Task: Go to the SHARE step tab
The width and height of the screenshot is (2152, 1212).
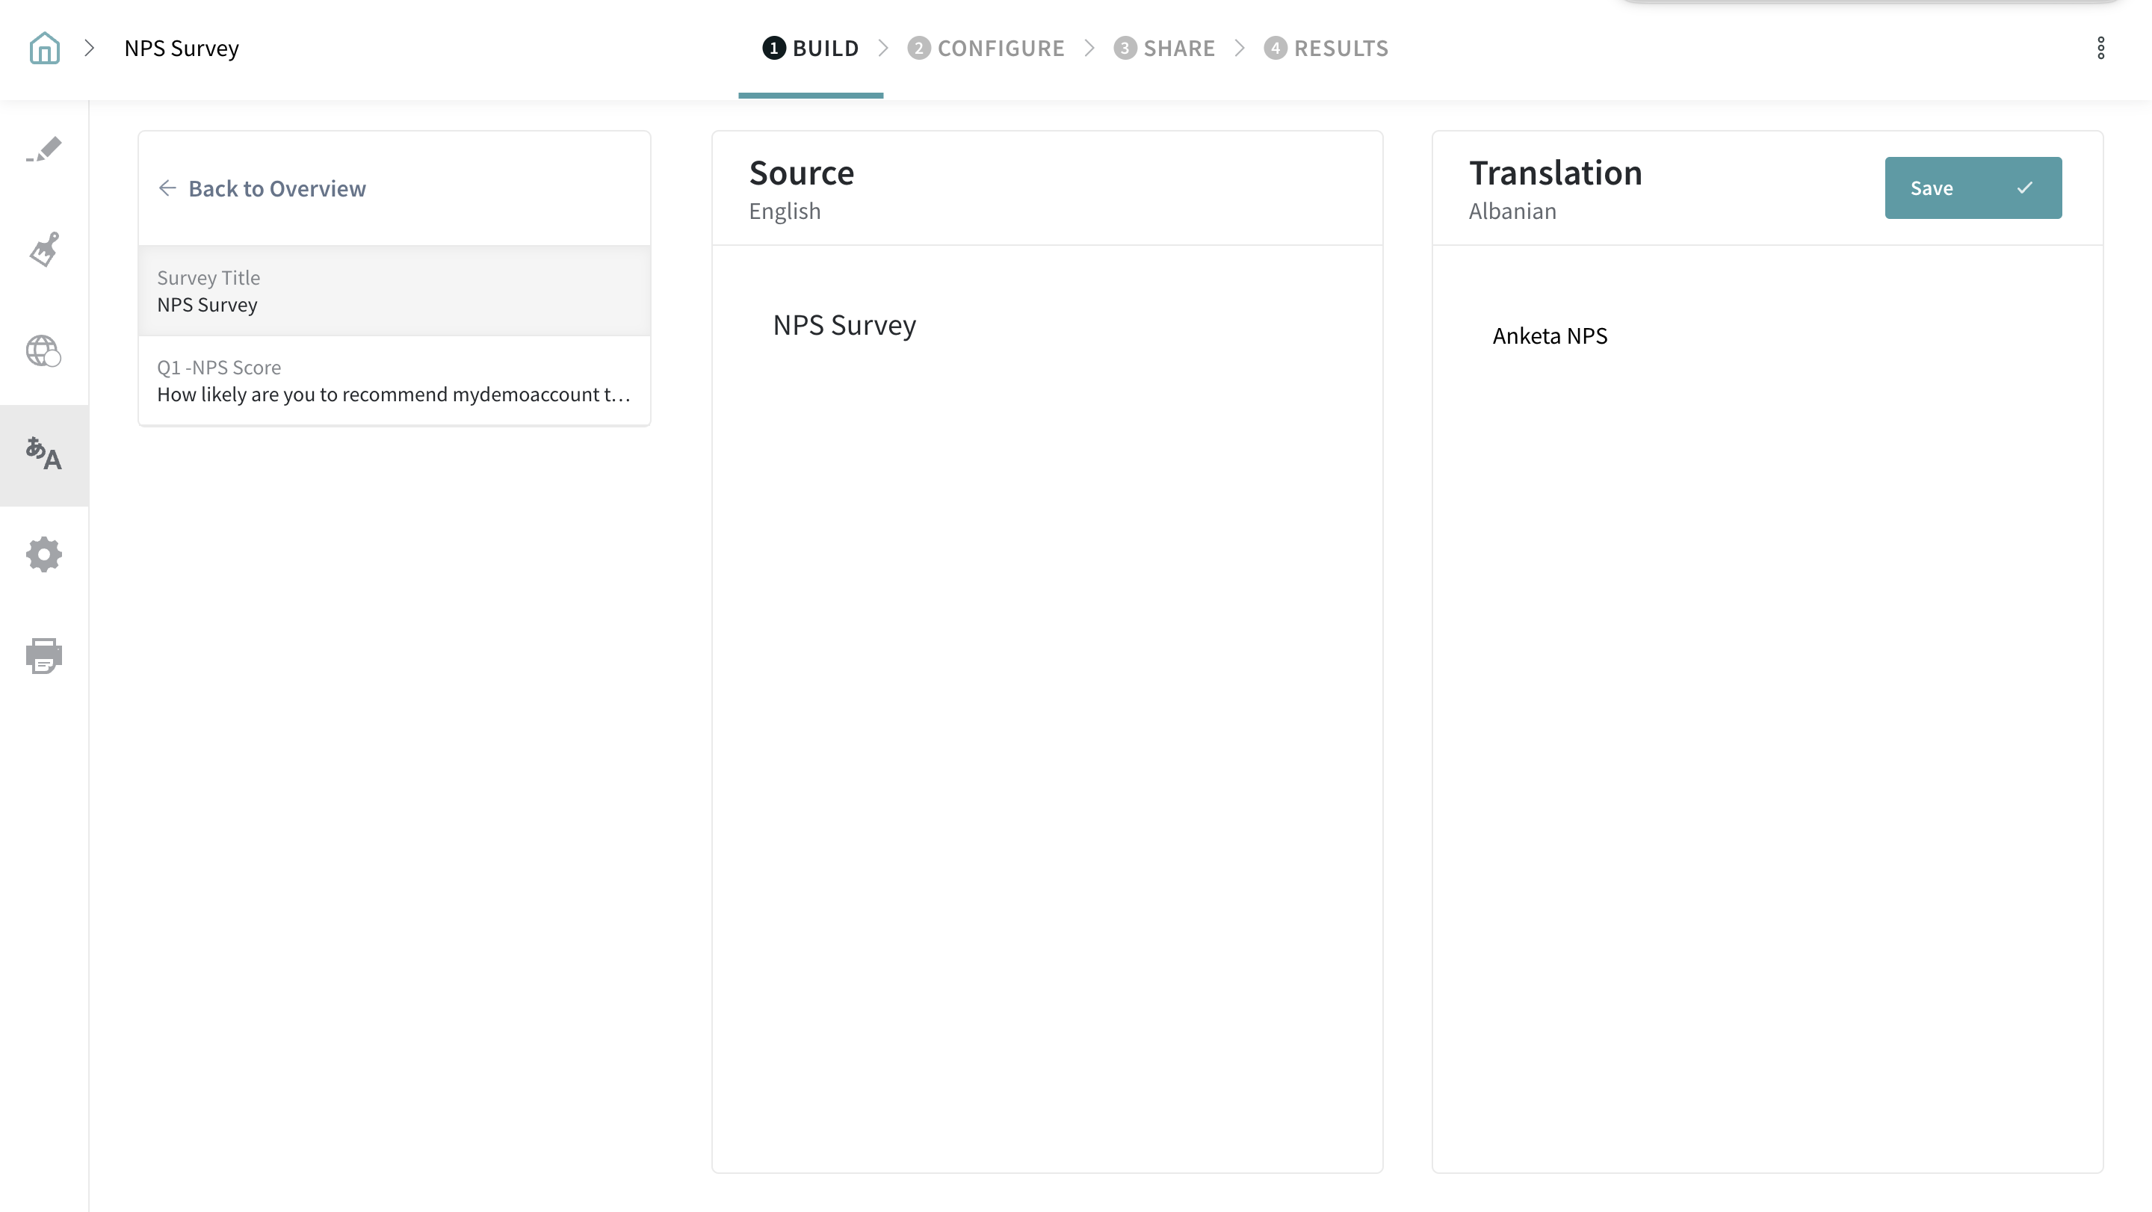Action: (1163, 49)
